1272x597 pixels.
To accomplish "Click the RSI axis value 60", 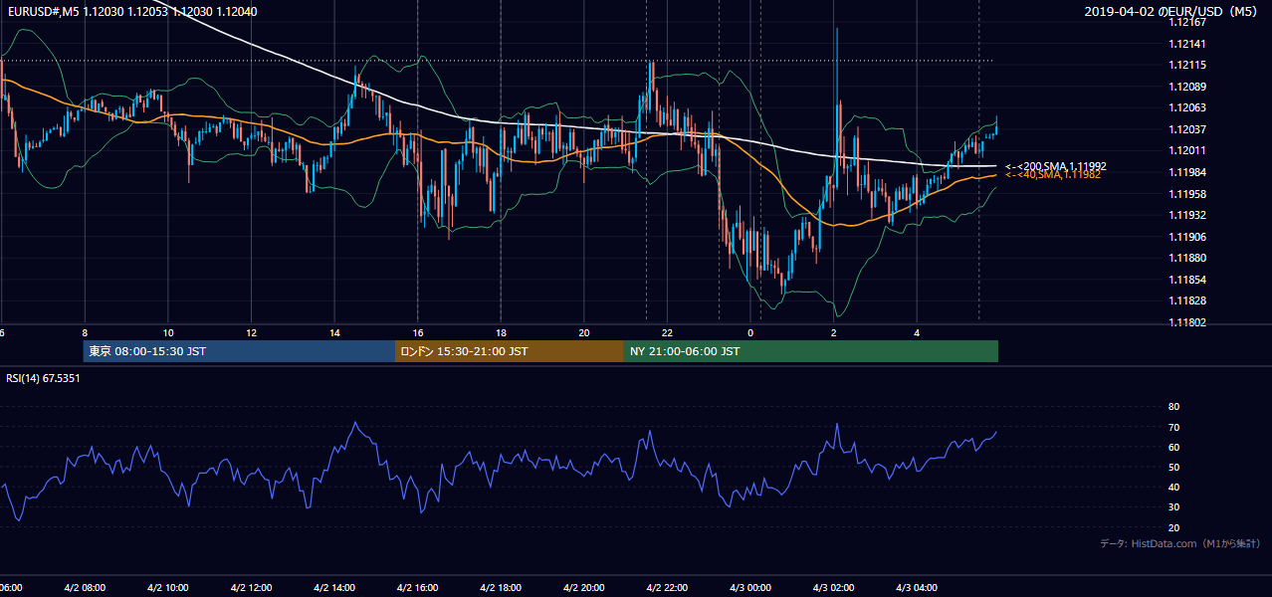I will (1173, 447).
